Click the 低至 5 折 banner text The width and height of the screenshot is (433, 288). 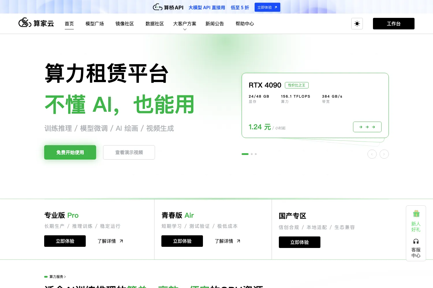(240, 7)
